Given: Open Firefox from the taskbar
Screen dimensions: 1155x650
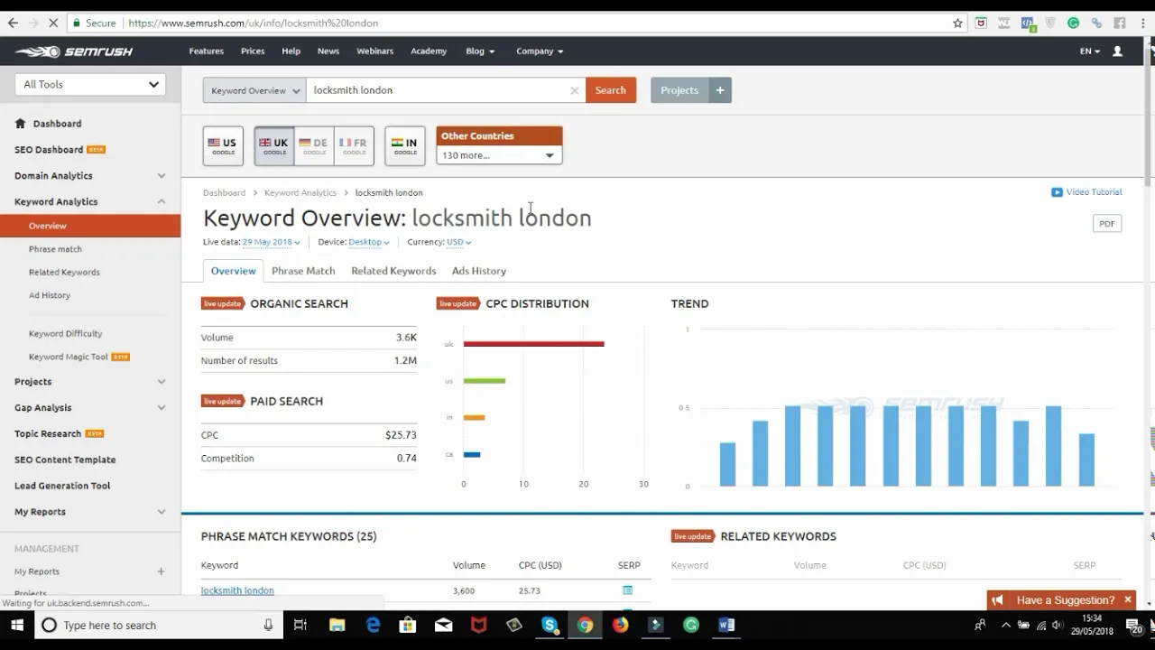Looking at the screenshot, I should point(620,625).
